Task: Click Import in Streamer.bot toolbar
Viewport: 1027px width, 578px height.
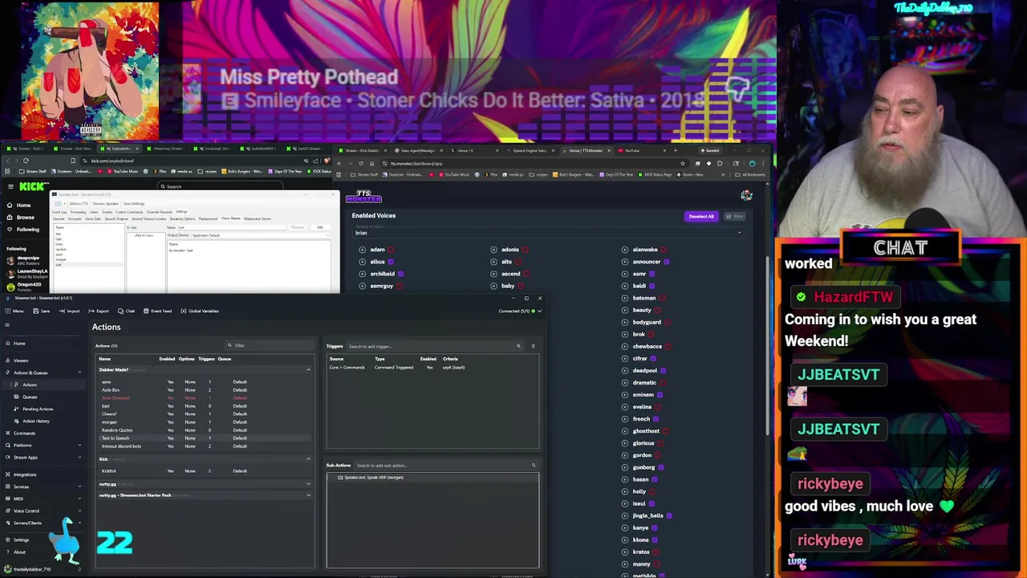Action: 69,311
